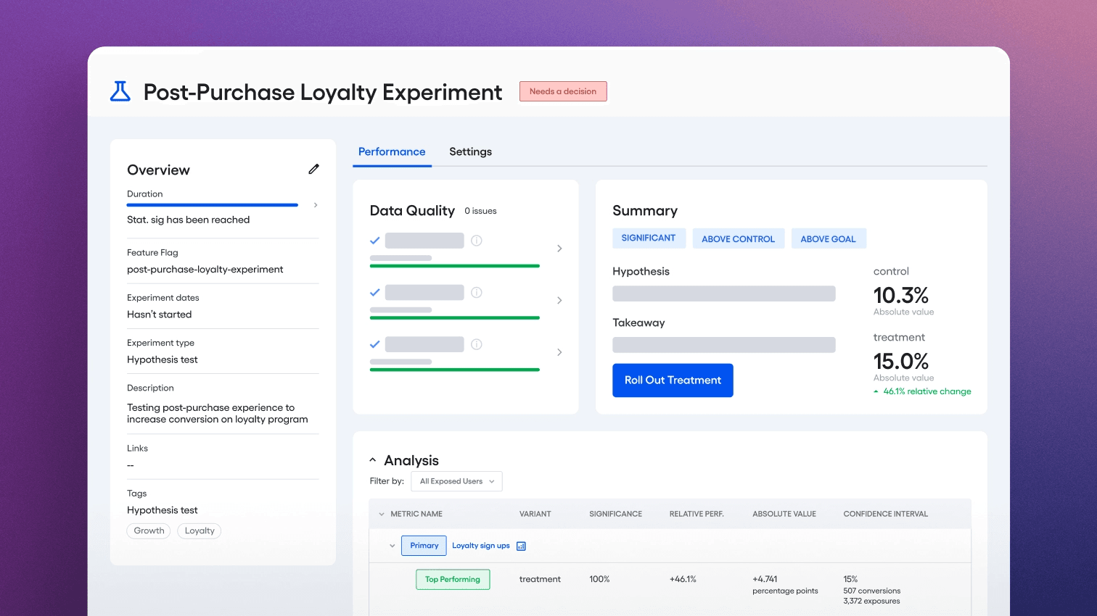Click info icon on first data quality check
This screenshot has width=1097, height=616.
tap(477, 241)
